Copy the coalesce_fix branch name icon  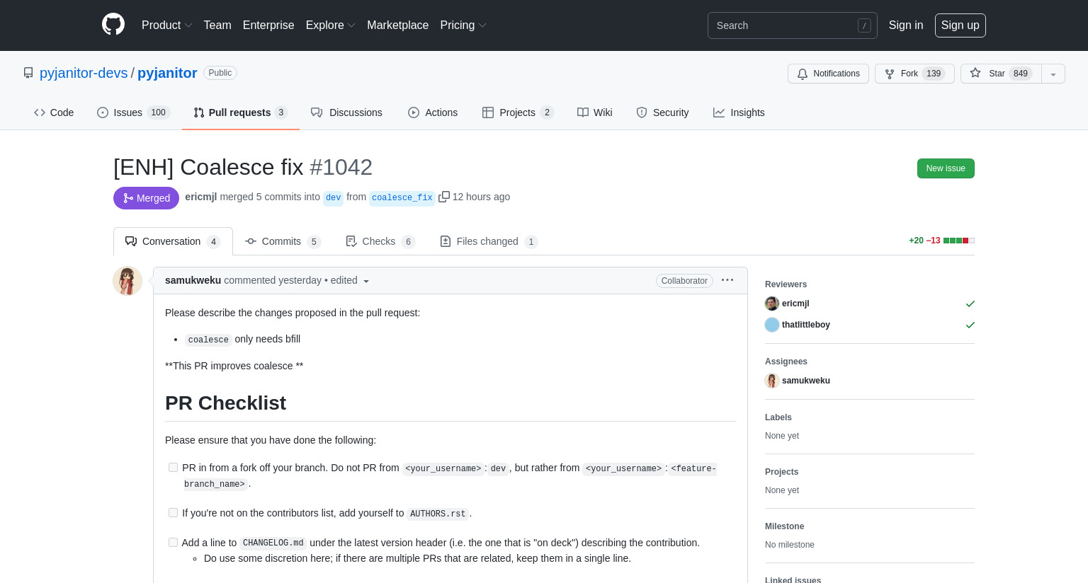pos(444,197)
